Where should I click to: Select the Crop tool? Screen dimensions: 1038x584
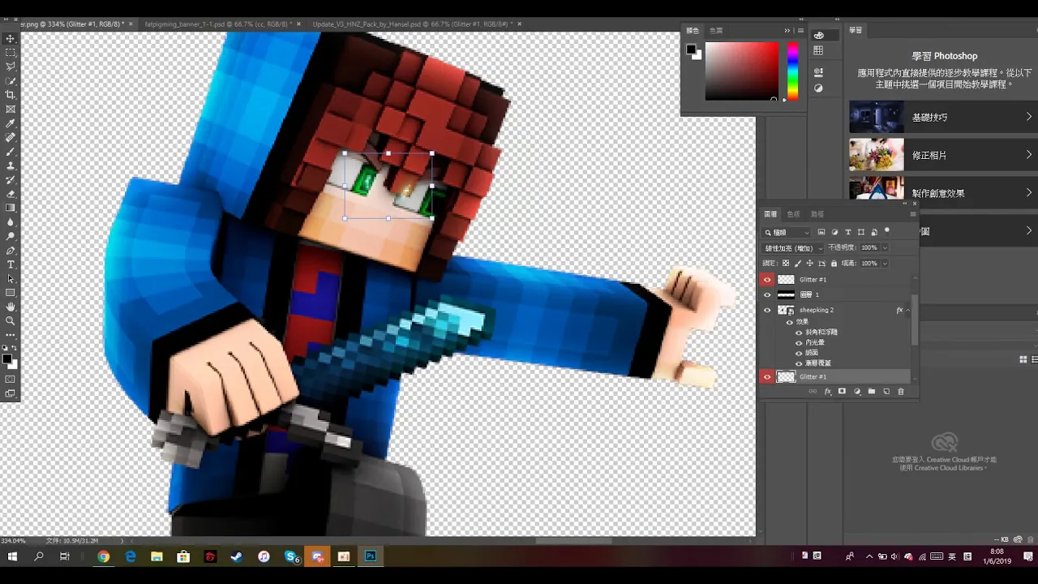click(11, 95)
